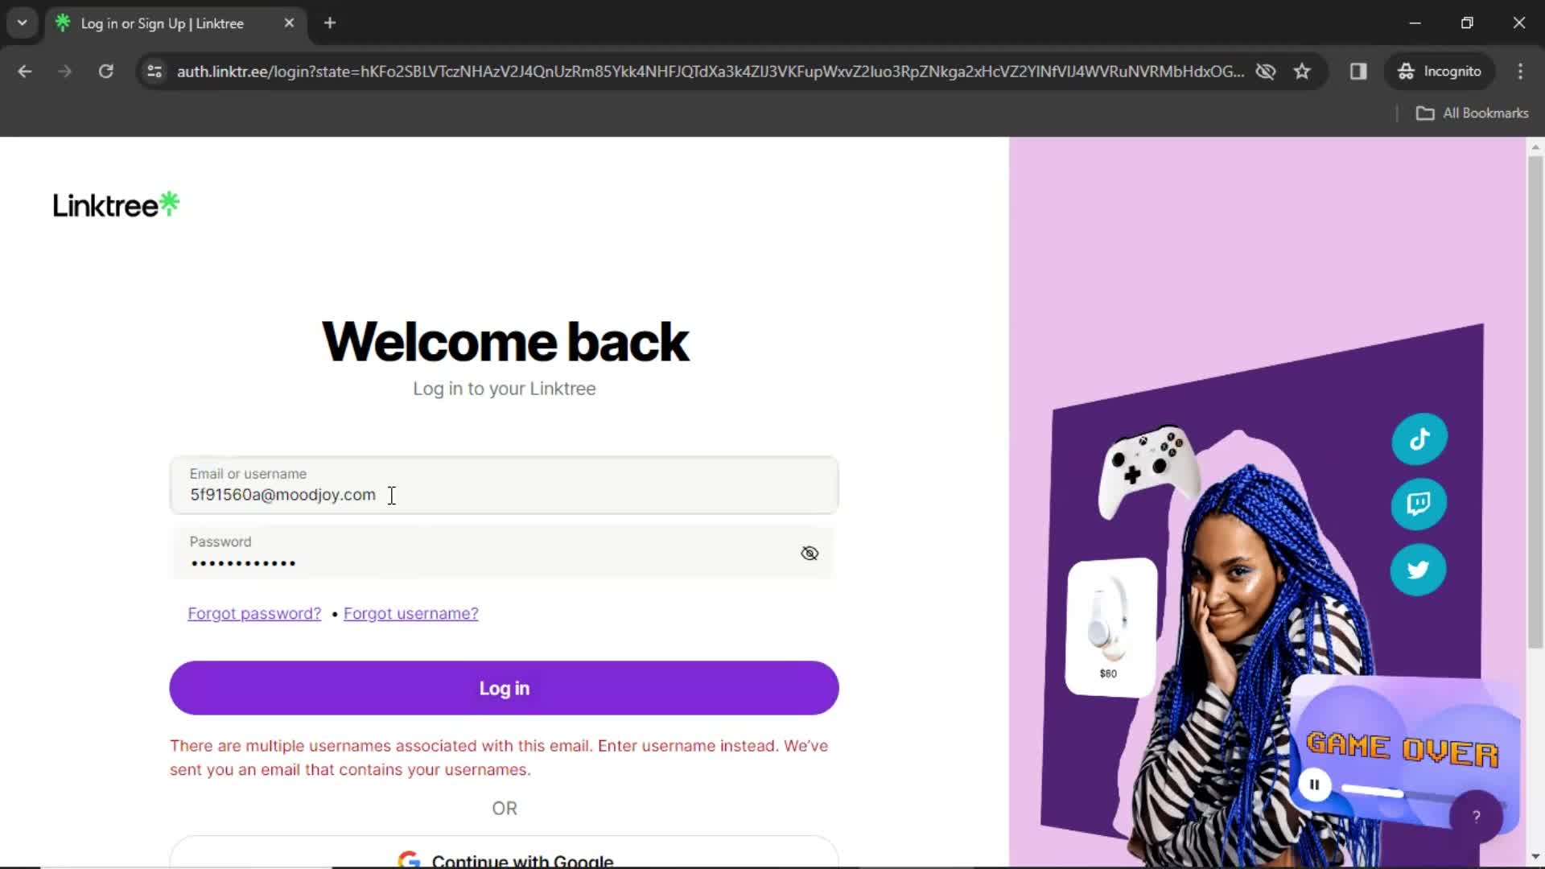Select the Log in or Sign Up tab
Screen dimensions: 1545x869
[161, 23]
